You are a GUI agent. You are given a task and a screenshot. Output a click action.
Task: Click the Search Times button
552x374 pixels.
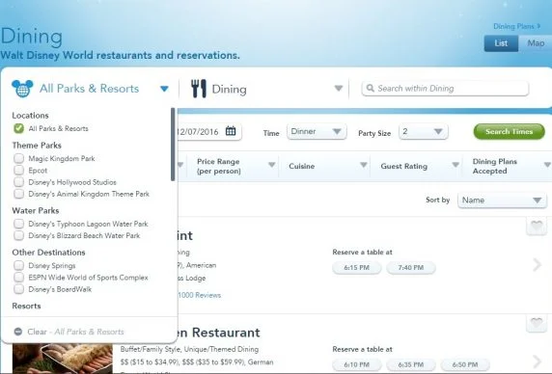(x=509, y=131)
